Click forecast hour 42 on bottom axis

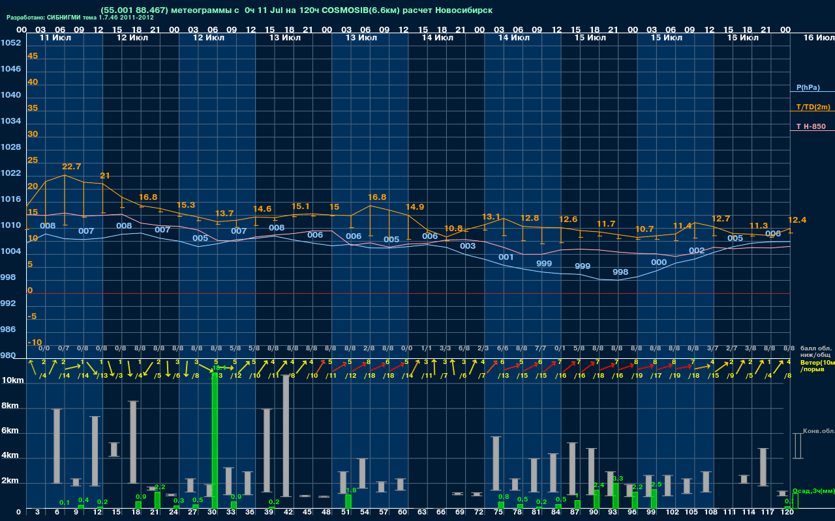click(288, 513)
